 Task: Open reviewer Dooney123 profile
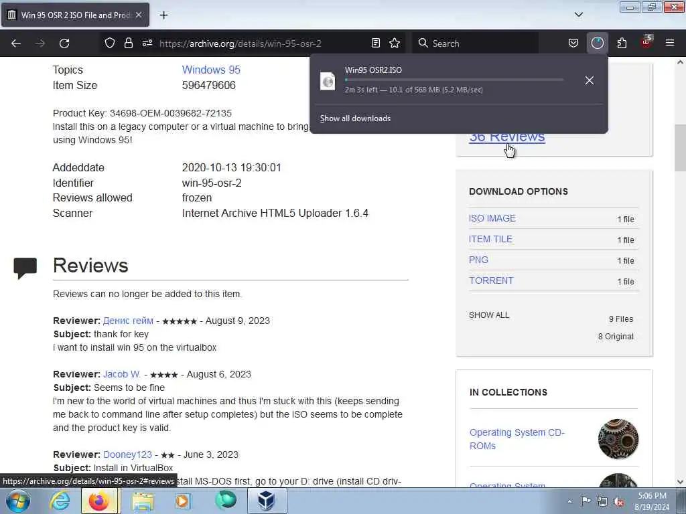point(127,454)
